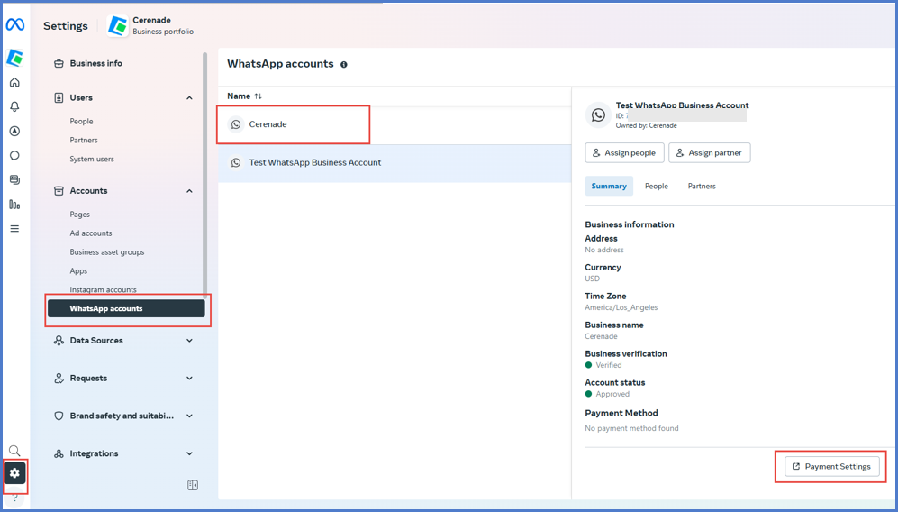The width and height of the screenshot is (898, 512).
Task: Collapse the Accounts section
Action: click(x=189, y=191)
